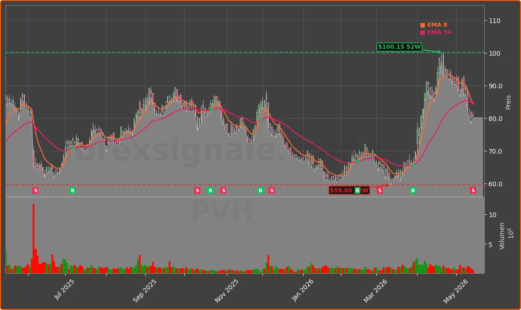Image resolution: width=521 pixels, height=310 pixels.
Task: Click the B buy marker in late November 2025
Action: tap(260, 190)
